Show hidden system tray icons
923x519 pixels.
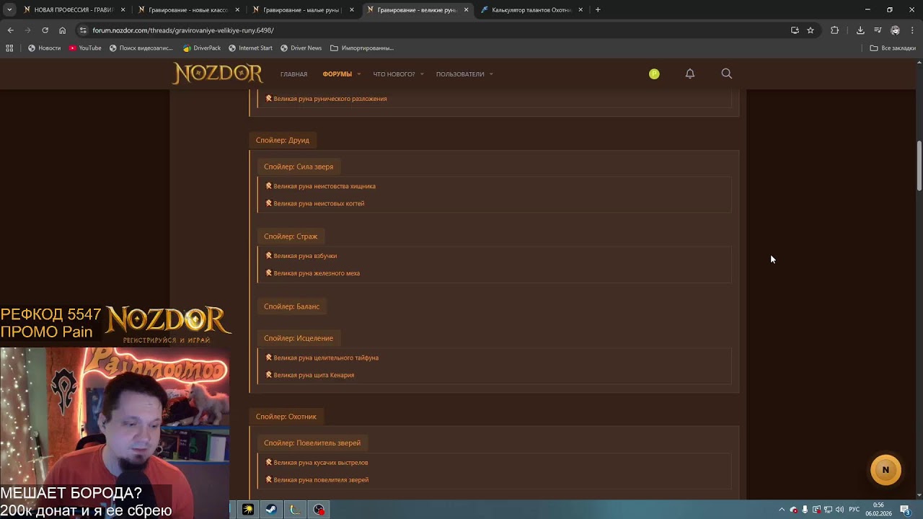[x=782, y=510]
